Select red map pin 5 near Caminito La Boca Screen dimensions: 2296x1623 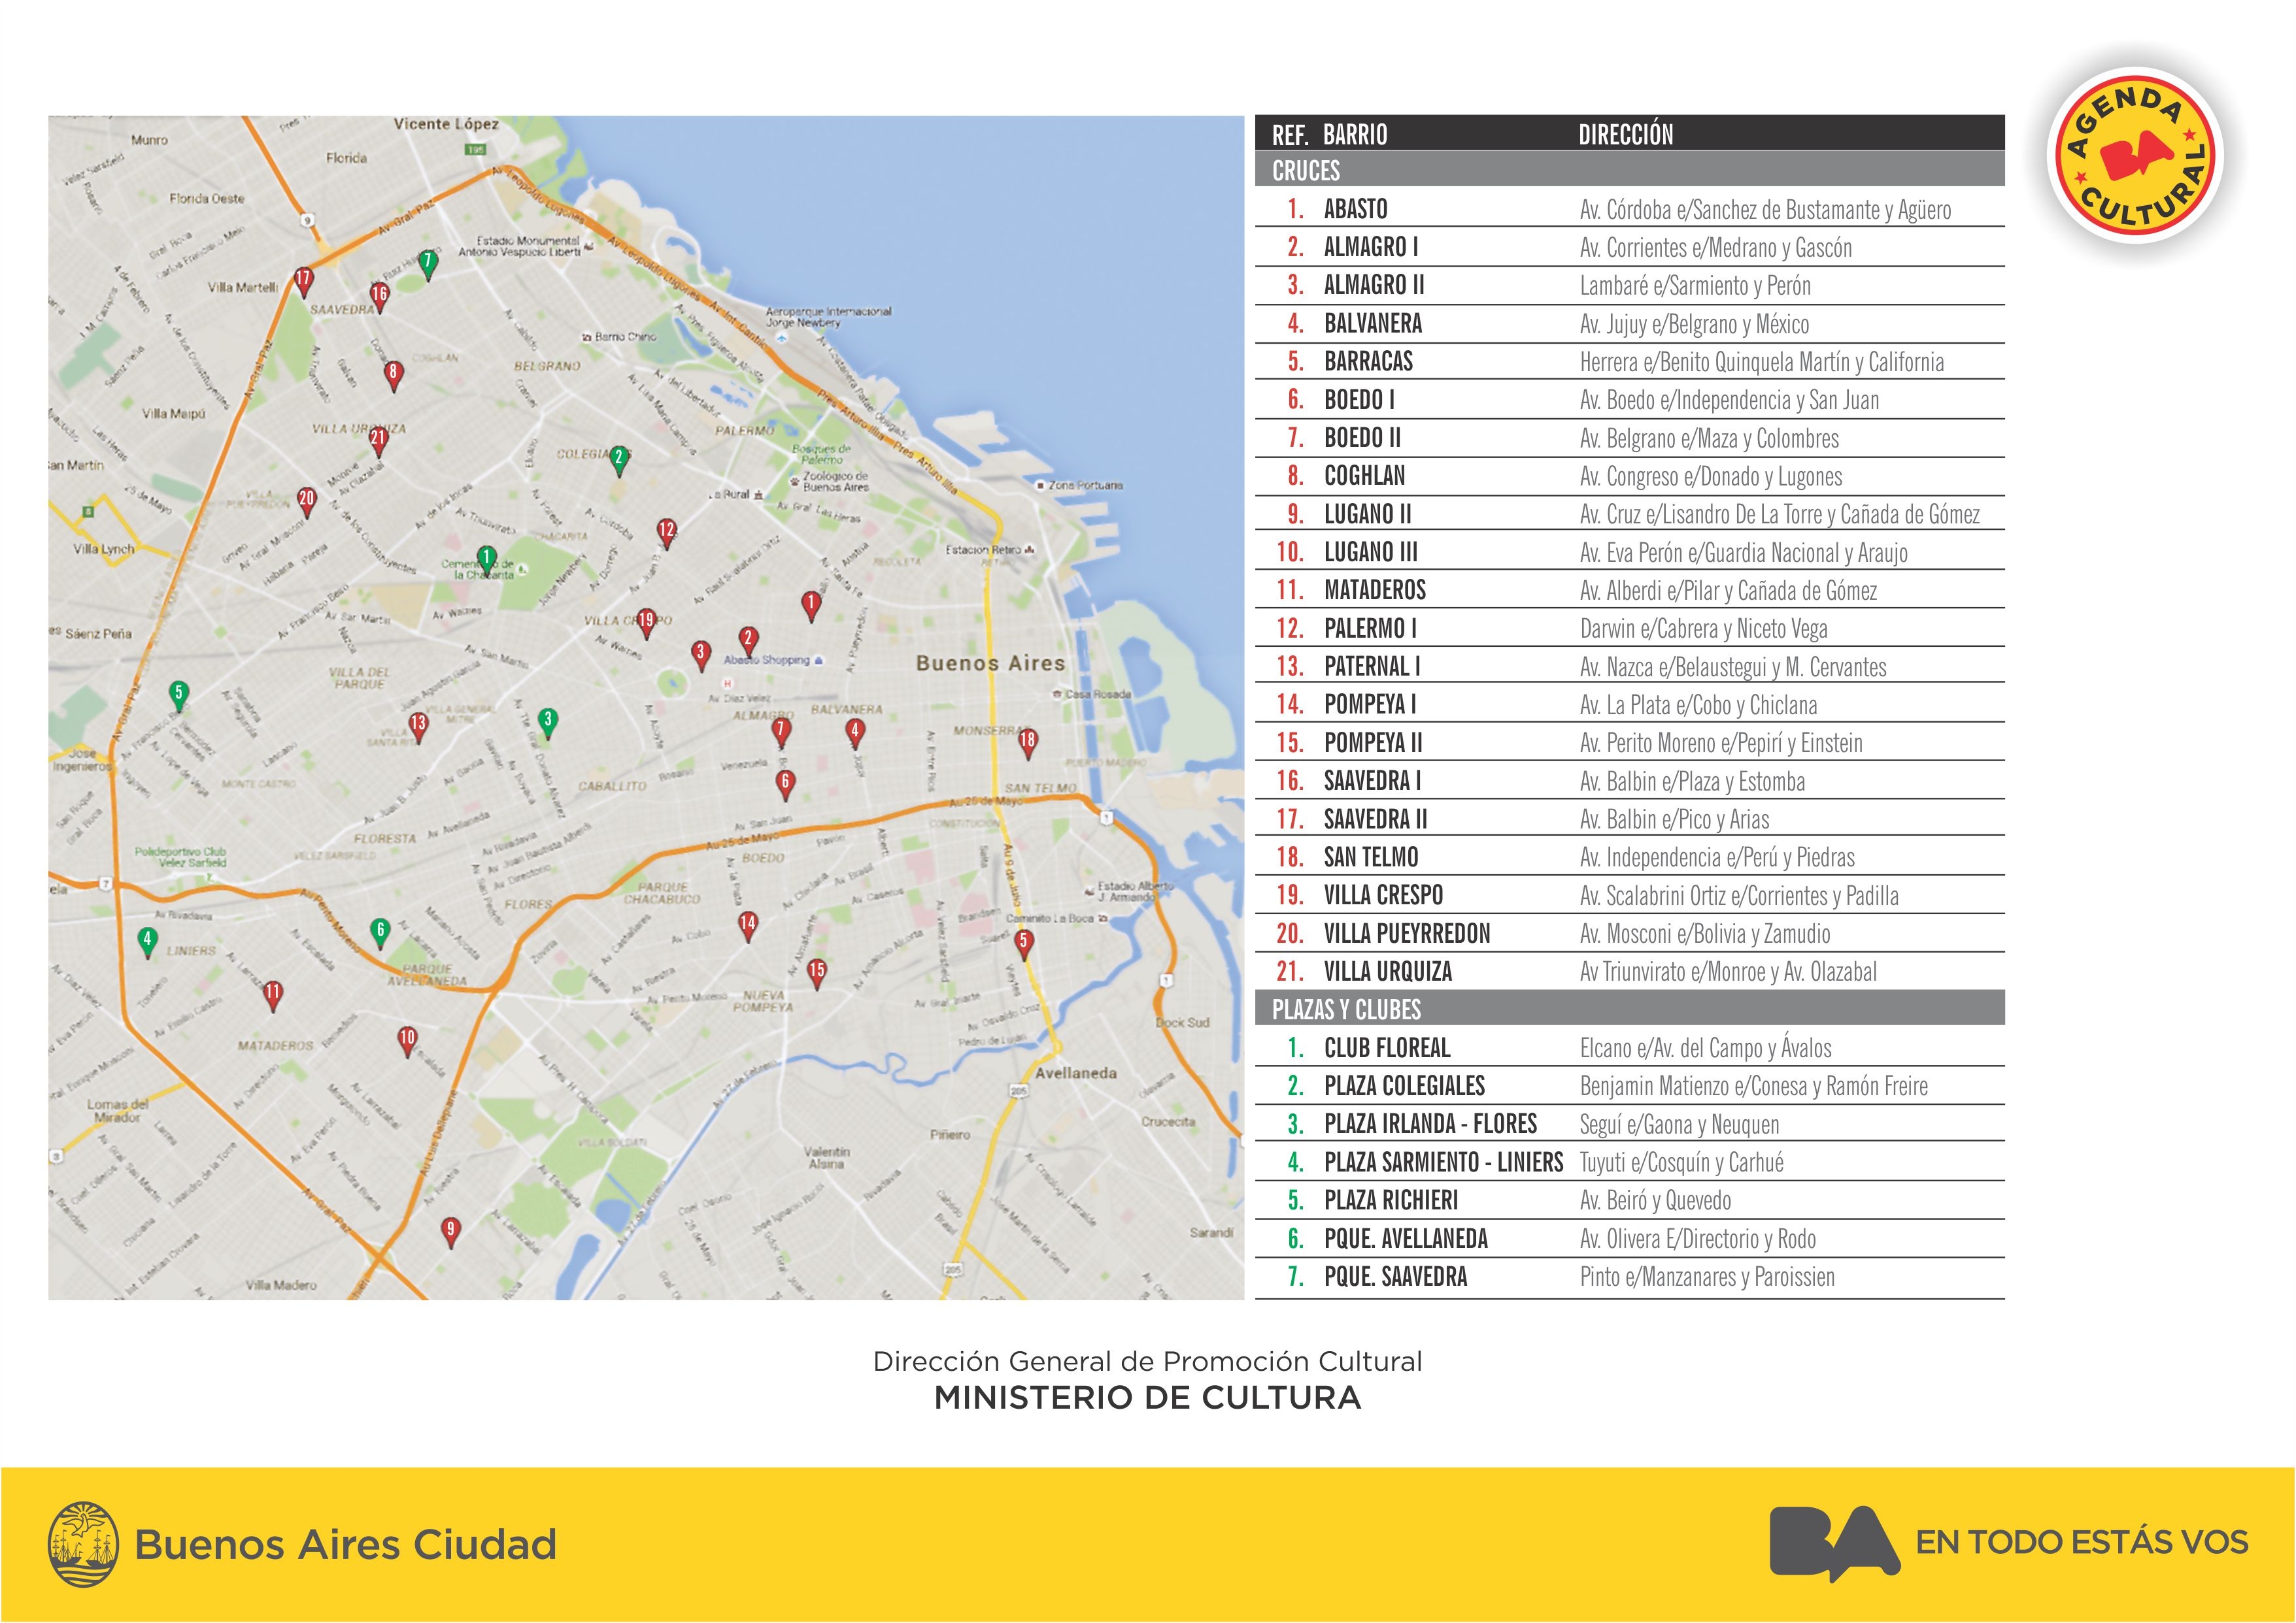pyautogui.click(x=1023, y=944)
